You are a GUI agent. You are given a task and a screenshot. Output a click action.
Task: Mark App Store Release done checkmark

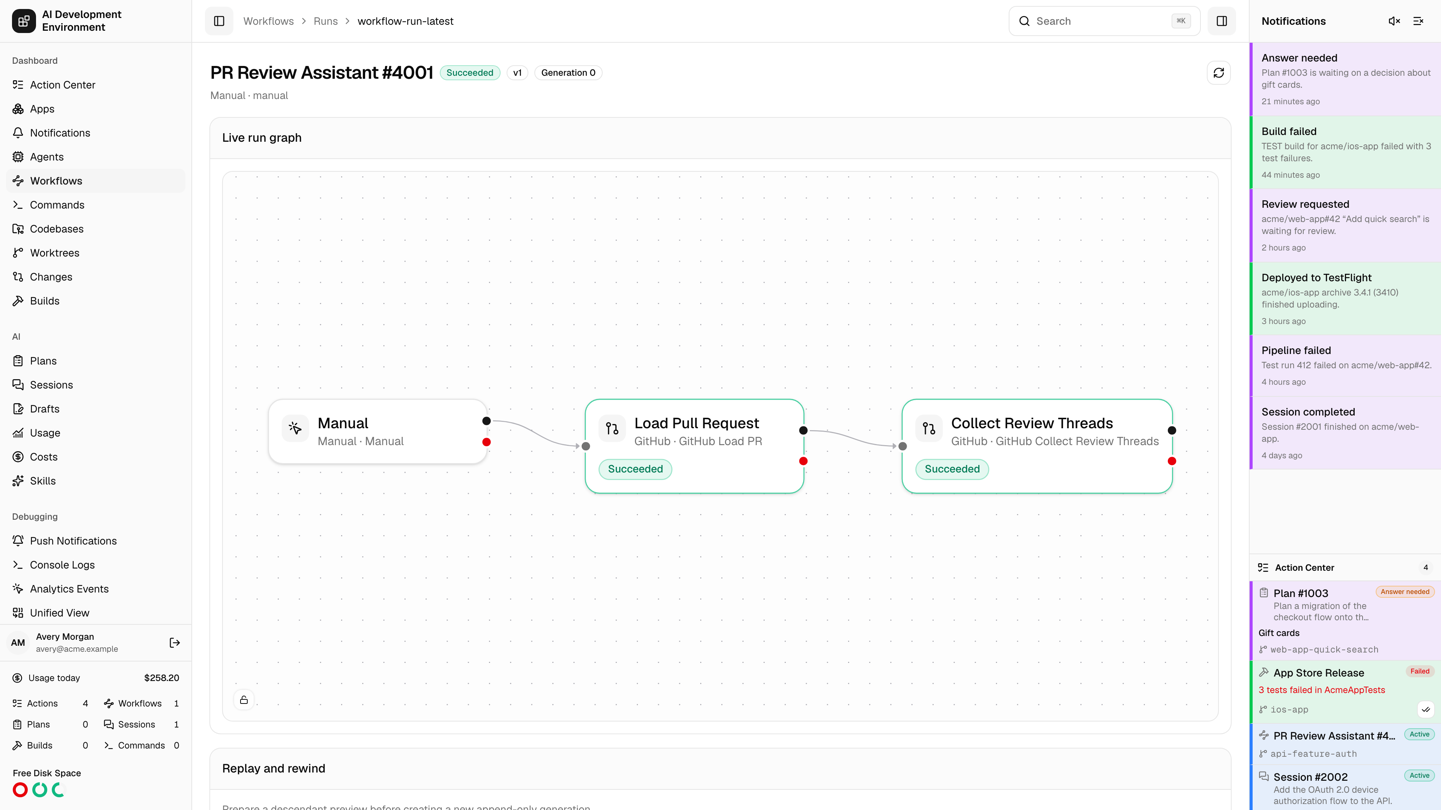(1425, 710)
